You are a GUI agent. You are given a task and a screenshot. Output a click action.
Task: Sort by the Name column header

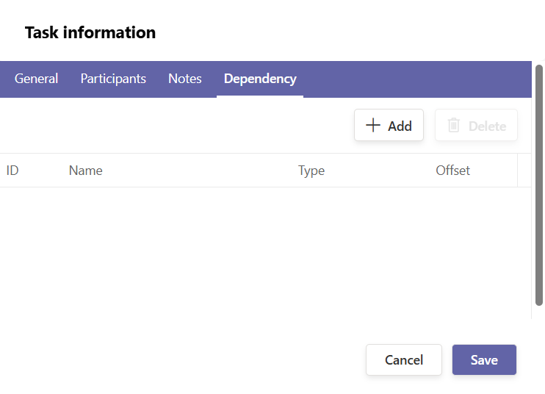click(x=85, y=171)
